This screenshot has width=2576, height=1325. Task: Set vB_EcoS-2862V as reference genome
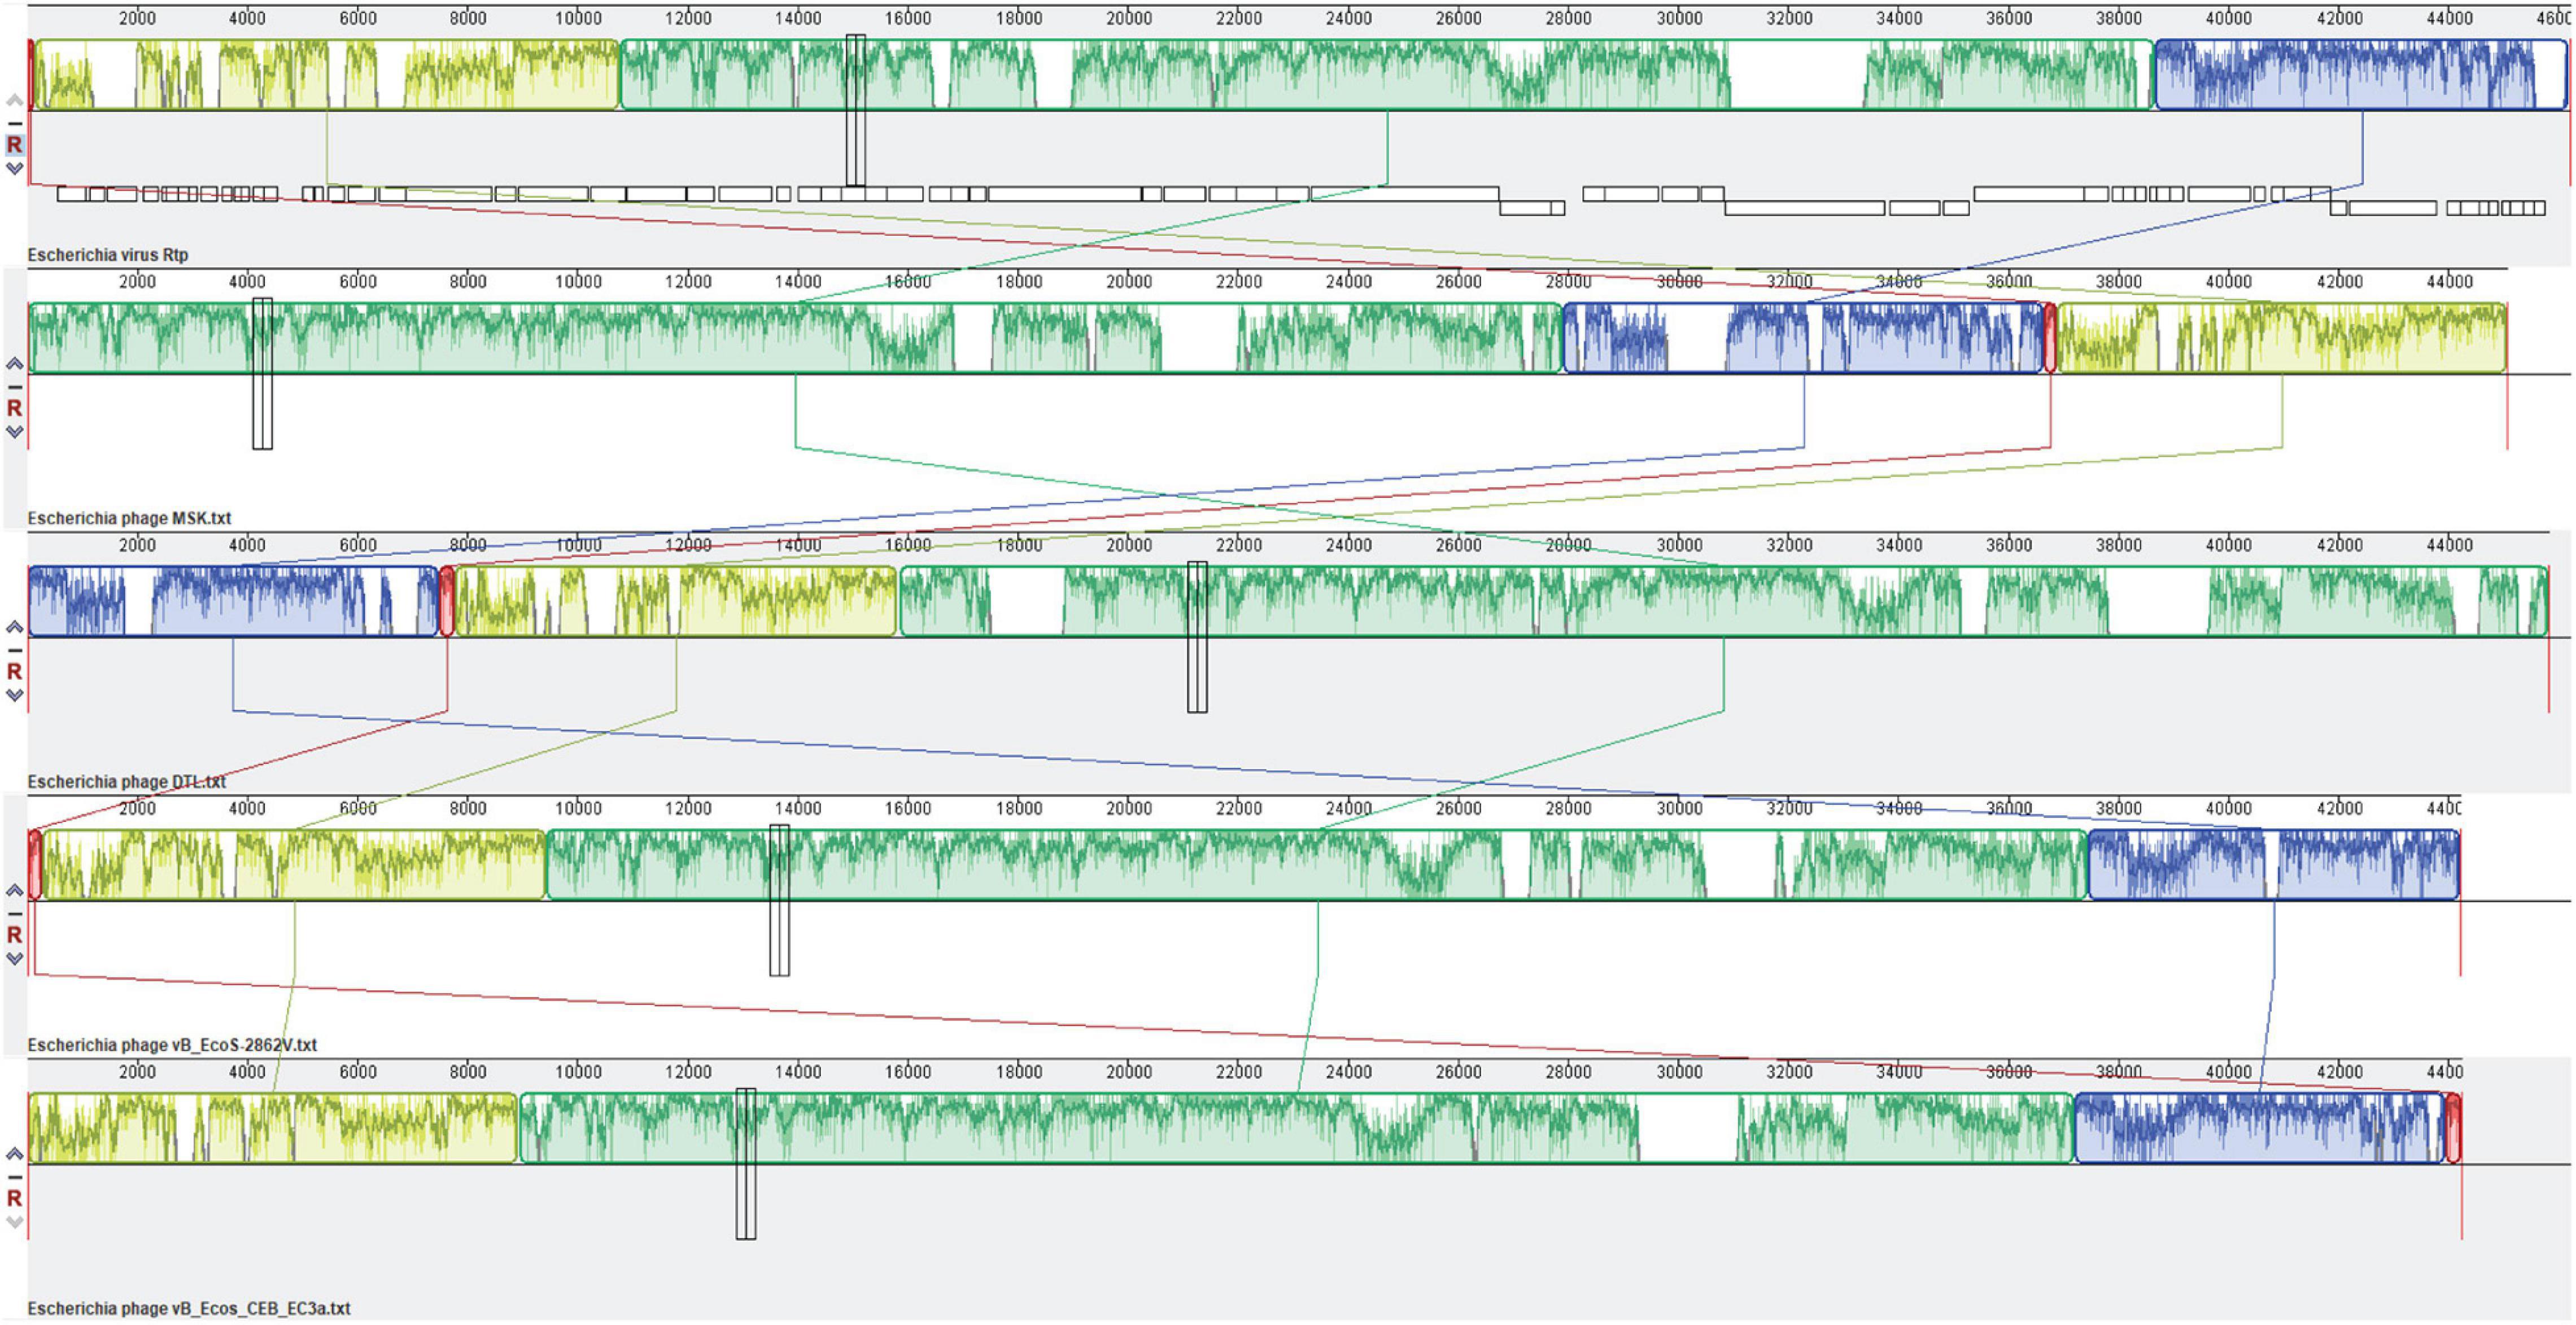(x=14, y=935)
